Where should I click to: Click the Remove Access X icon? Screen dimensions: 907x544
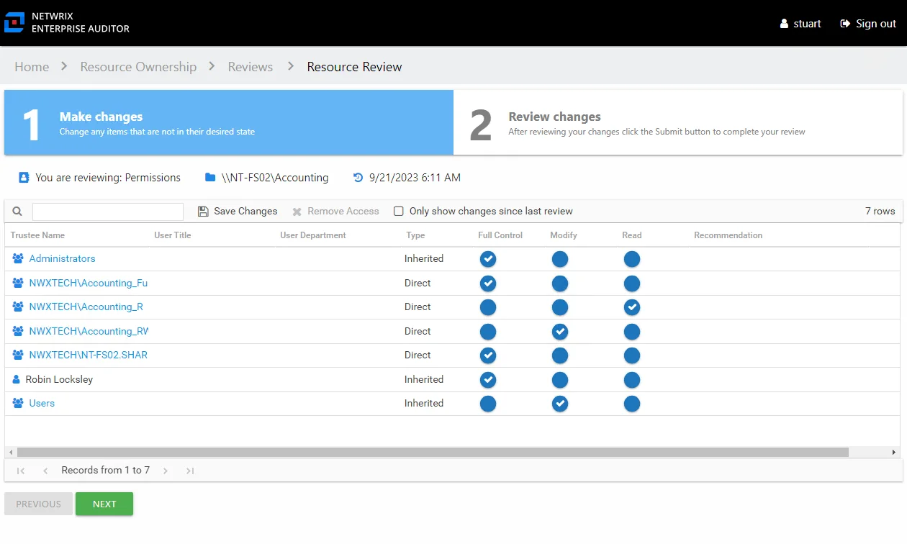(297, 212)
